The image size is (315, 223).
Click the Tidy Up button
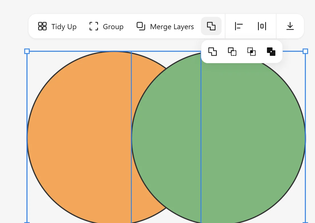coord(57,26)
